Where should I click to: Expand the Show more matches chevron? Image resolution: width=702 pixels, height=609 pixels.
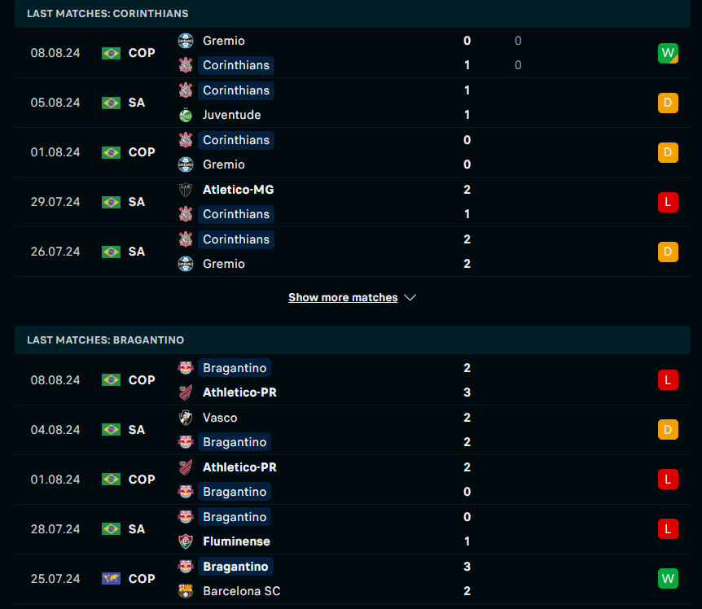coord(410,298)
